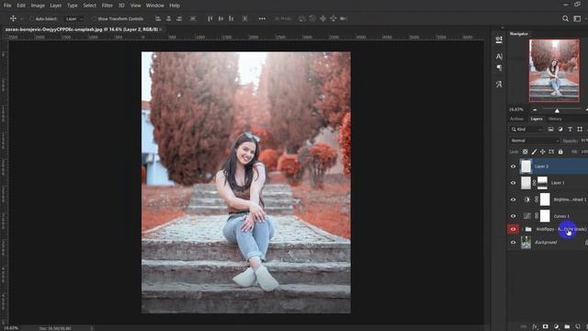Open the Paragraph panel icon

(499, 68)
